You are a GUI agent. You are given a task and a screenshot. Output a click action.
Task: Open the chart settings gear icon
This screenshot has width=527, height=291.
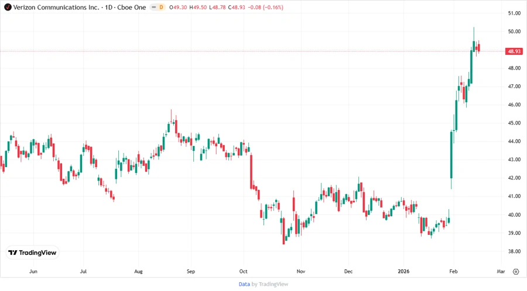(516, 272)
